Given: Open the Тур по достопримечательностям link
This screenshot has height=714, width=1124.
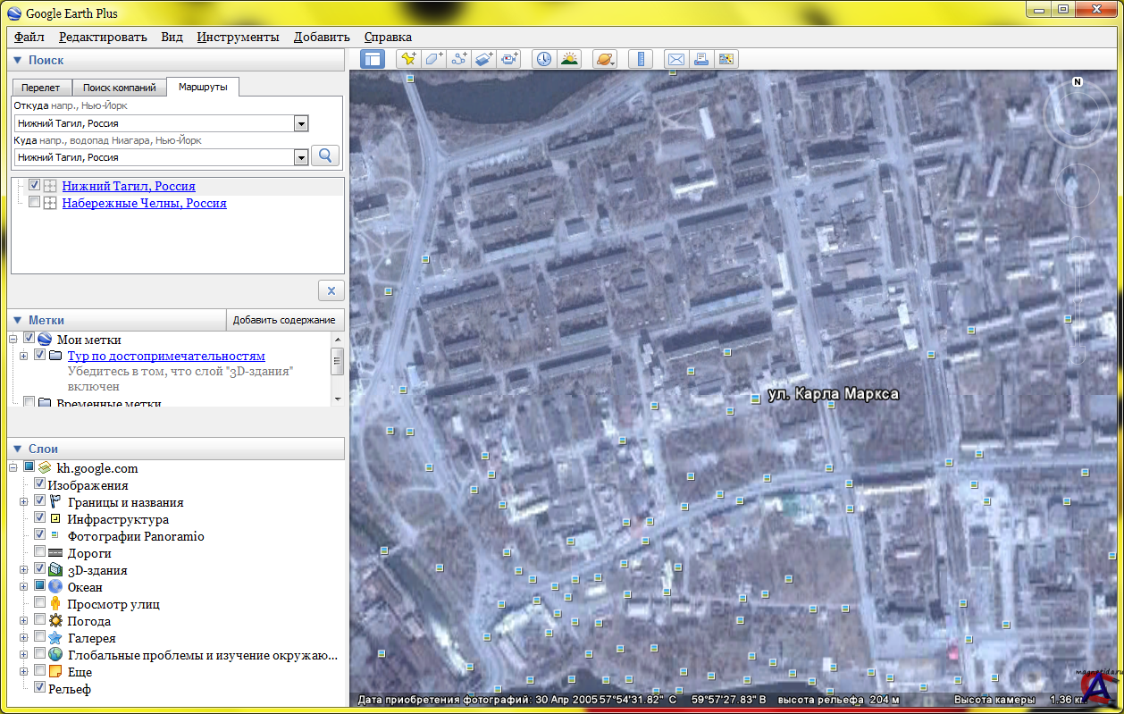Looking at the screenshot, I should tap(166, 356).
